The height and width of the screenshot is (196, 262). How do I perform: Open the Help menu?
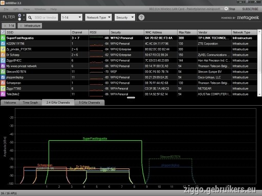54,9
